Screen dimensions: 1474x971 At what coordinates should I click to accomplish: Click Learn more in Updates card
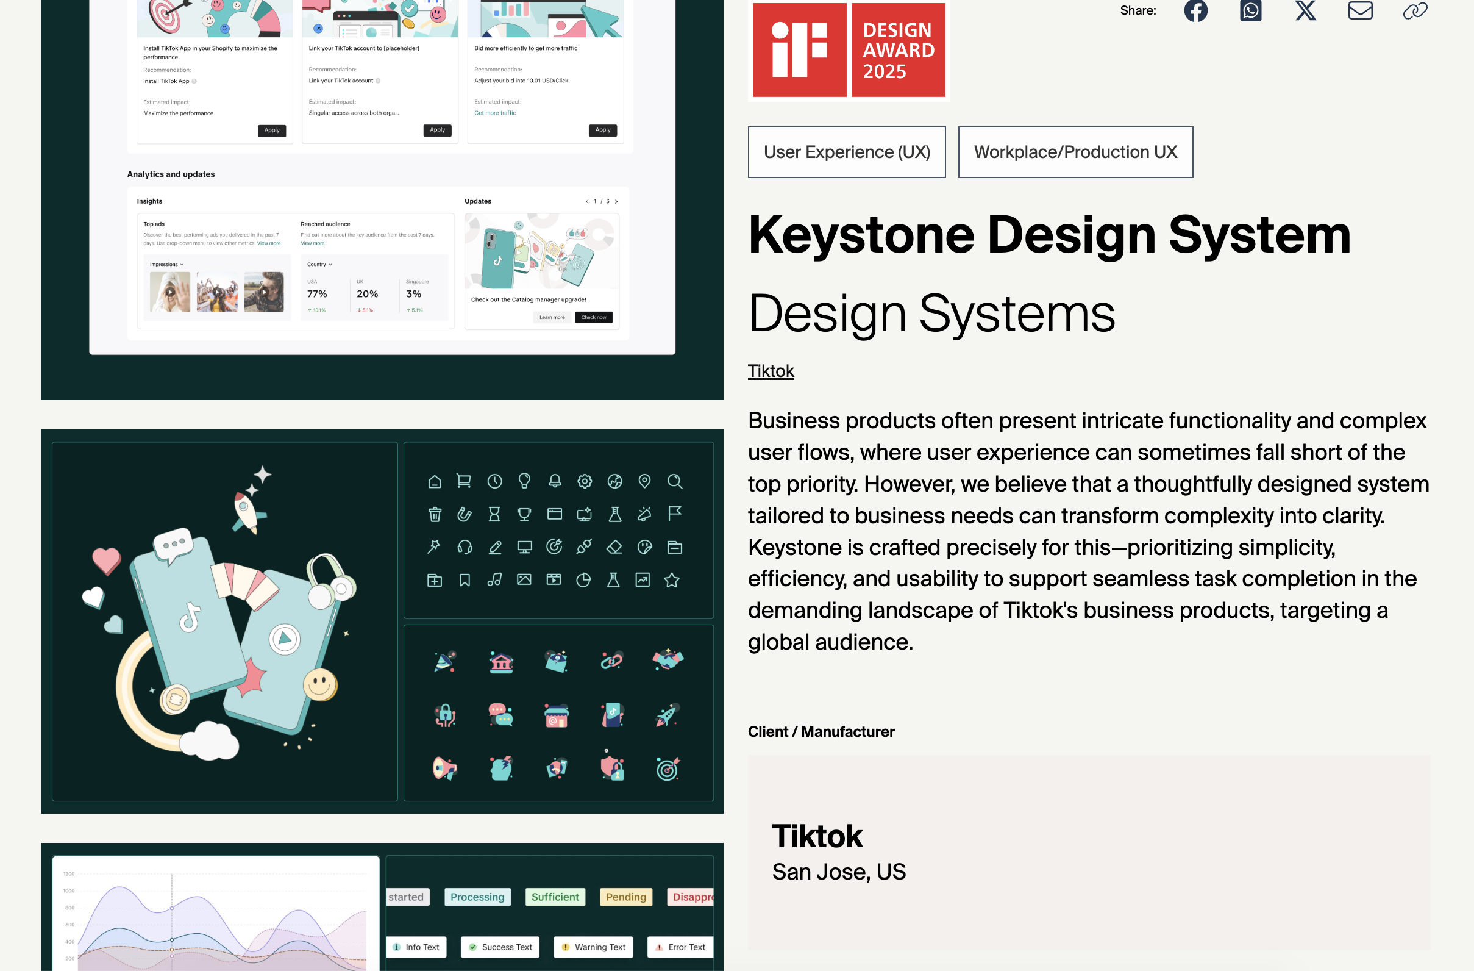click(x=552, y=317)
